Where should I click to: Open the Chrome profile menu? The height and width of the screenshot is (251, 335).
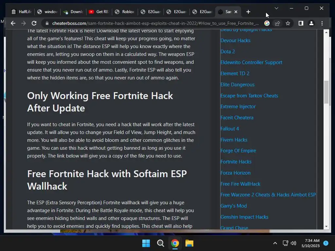(x=311, y=23)
